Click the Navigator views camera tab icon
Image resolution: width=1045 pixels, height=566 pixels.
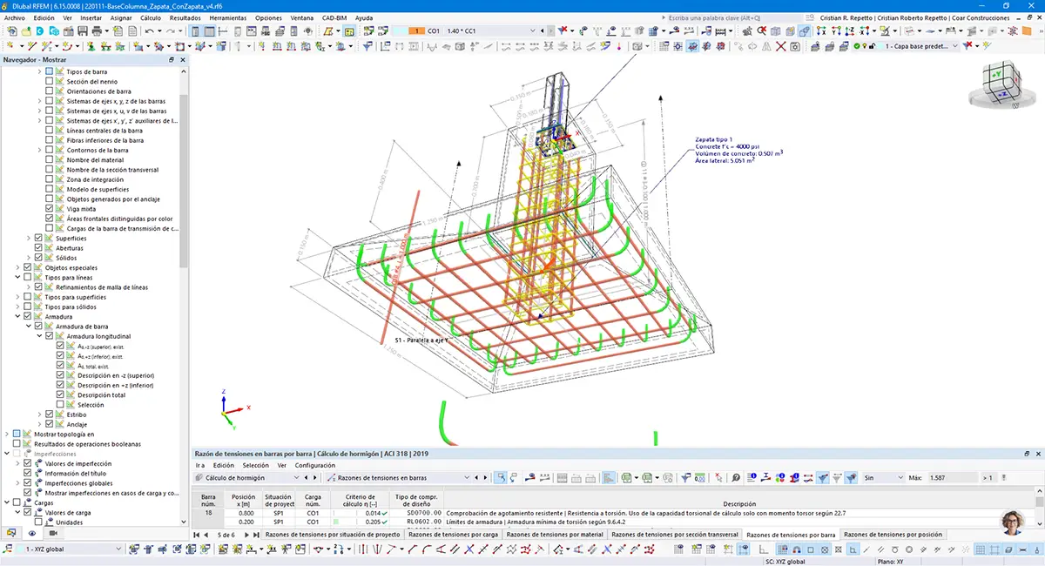(51, 533)
